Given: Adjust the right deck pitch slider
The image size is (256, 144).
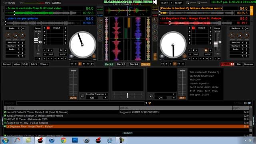Looking at the screenshot, I should [x=216, y=44].
